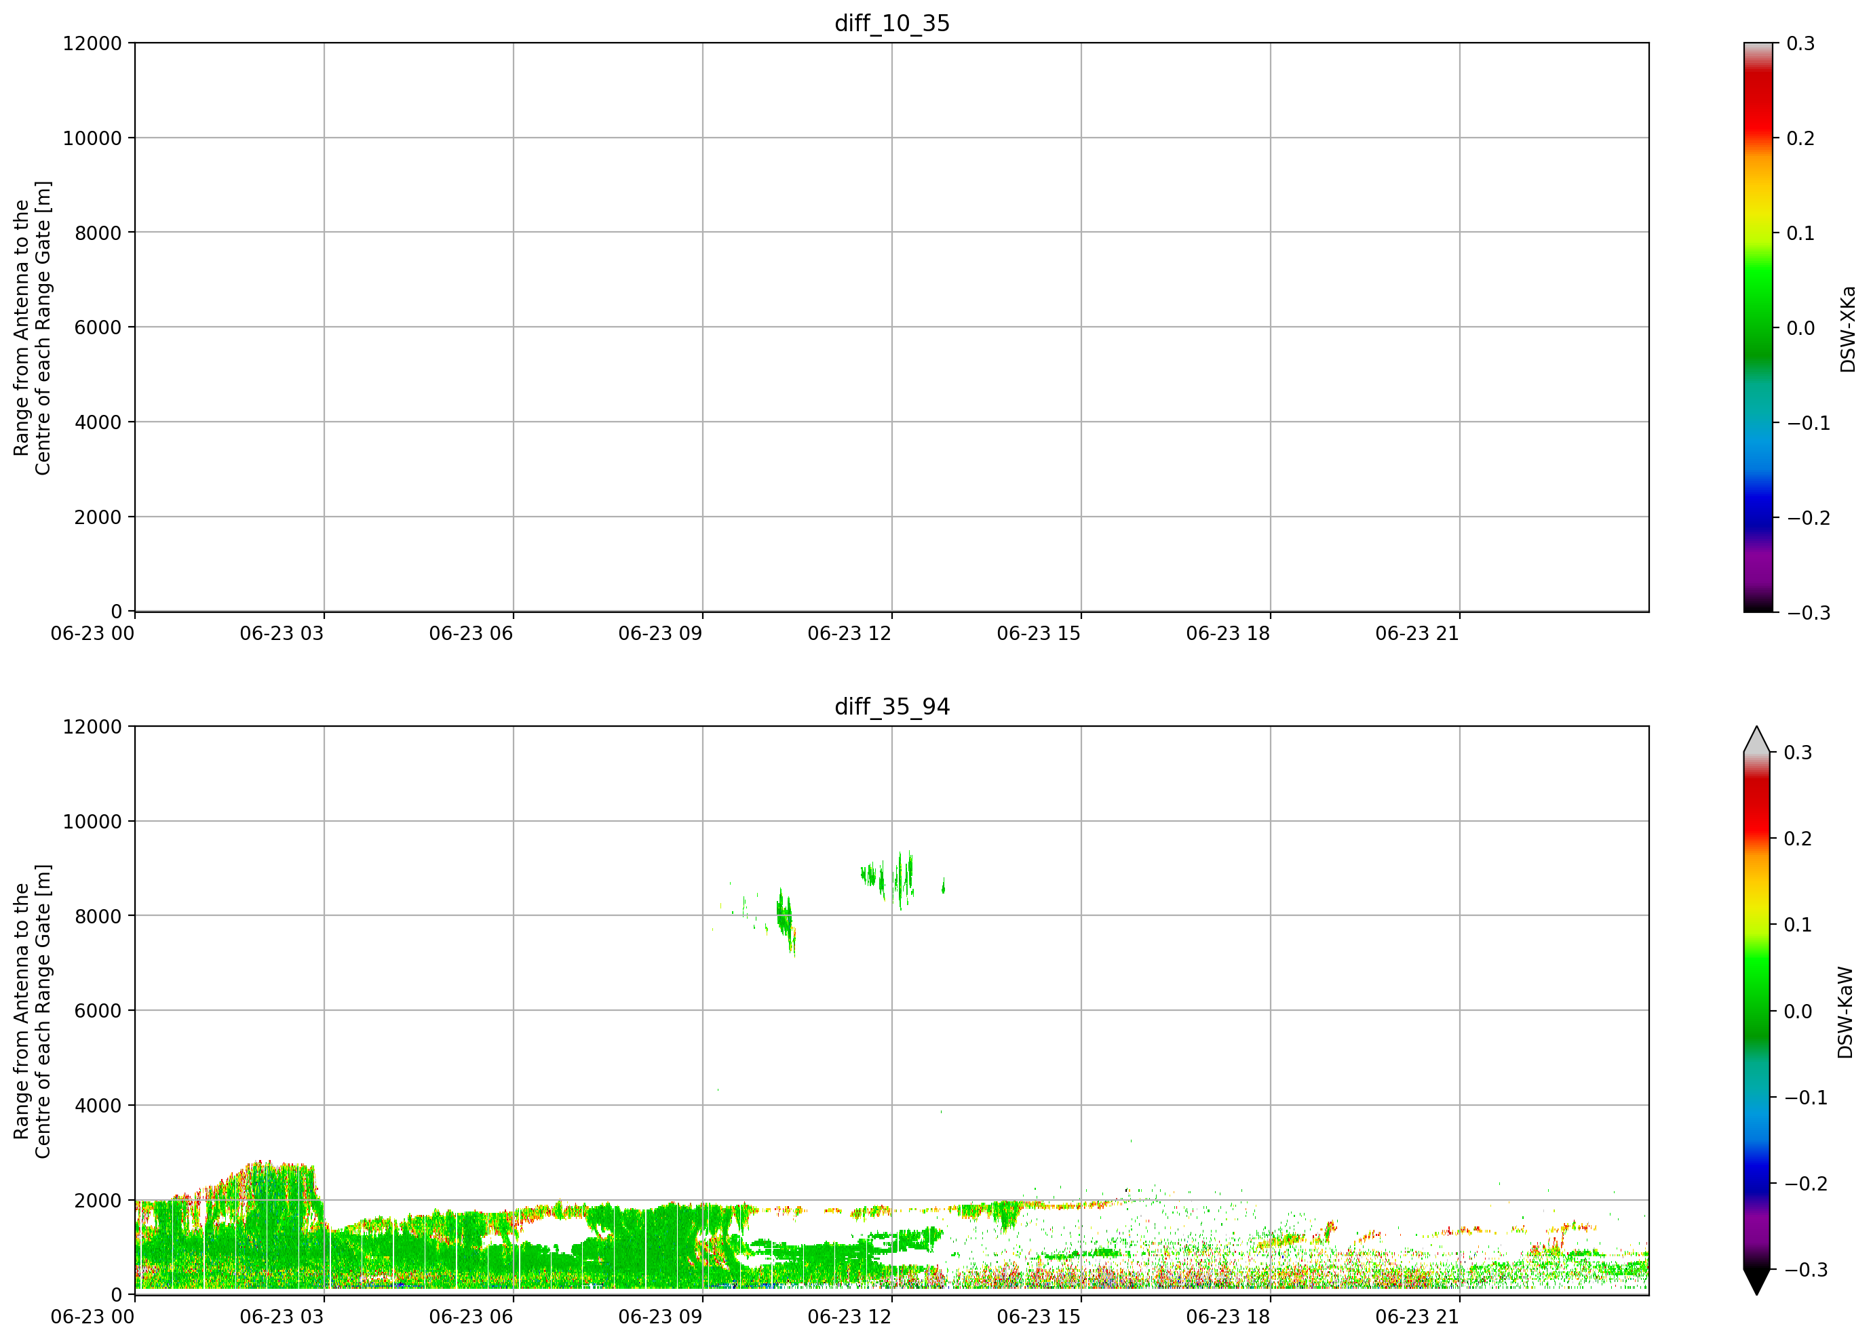Click the 2000 tick on diff_35_94 y-axis
The height and width of the screenshot is (1341, 1871).
click(x=98, y=1201)
